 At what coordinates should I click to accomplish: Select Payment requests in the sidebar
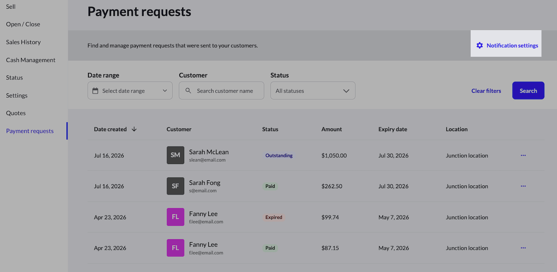30,131
